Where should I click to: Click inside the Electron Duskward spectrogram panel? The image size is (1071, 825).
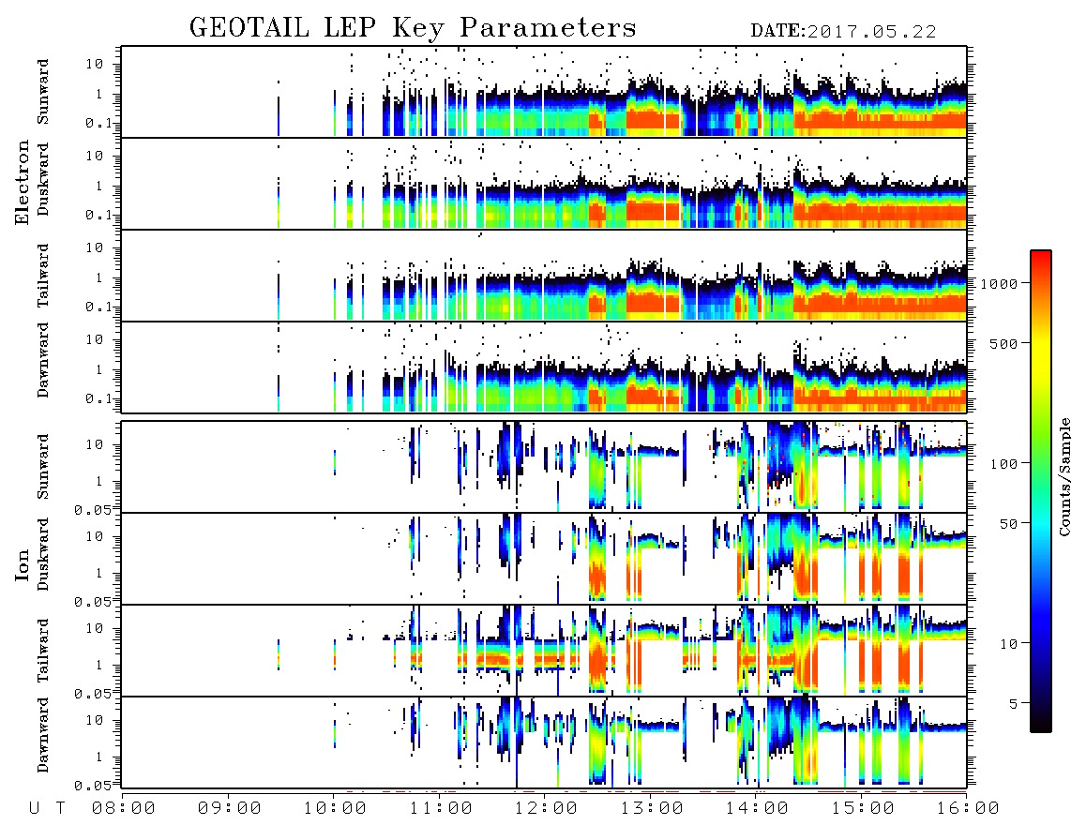544,183
